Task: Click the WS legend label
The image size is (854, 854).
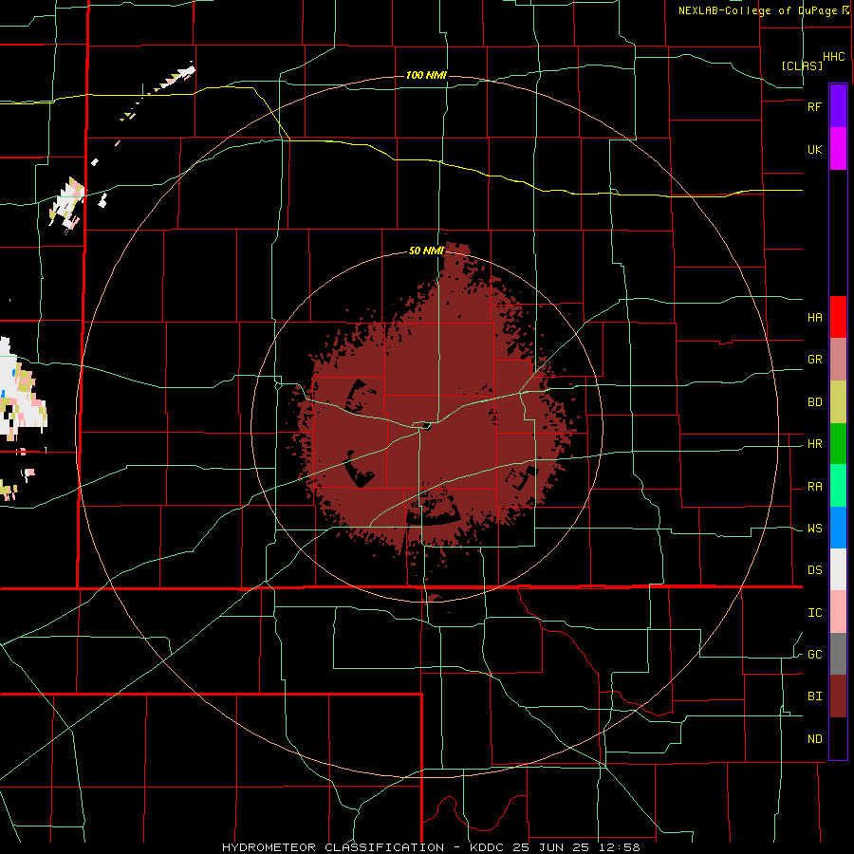Action: (x=814, y=529)
